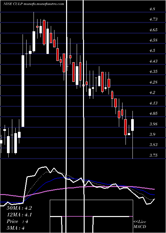Click the 5MA : 4 legend text
Image resolution: width=166 pixels, height=233 pixels.
click(x=16, y=228)
